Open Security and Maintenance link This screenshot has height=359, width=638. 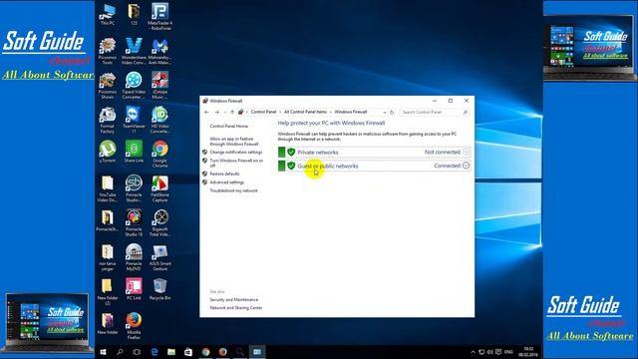pyautogui.click(x=234, y=299)
